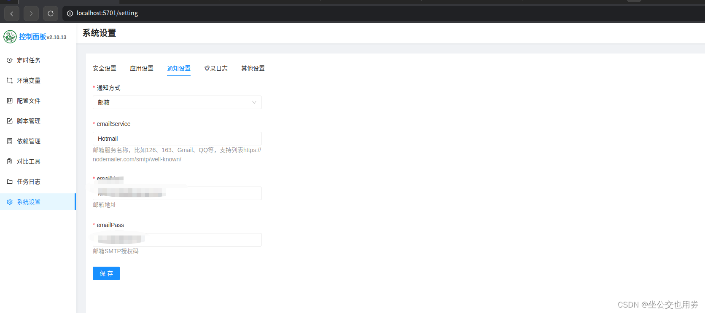Click the icon beside 配置文件
Viewport: 705px width, 313px height.
click(x=10, y=101)
